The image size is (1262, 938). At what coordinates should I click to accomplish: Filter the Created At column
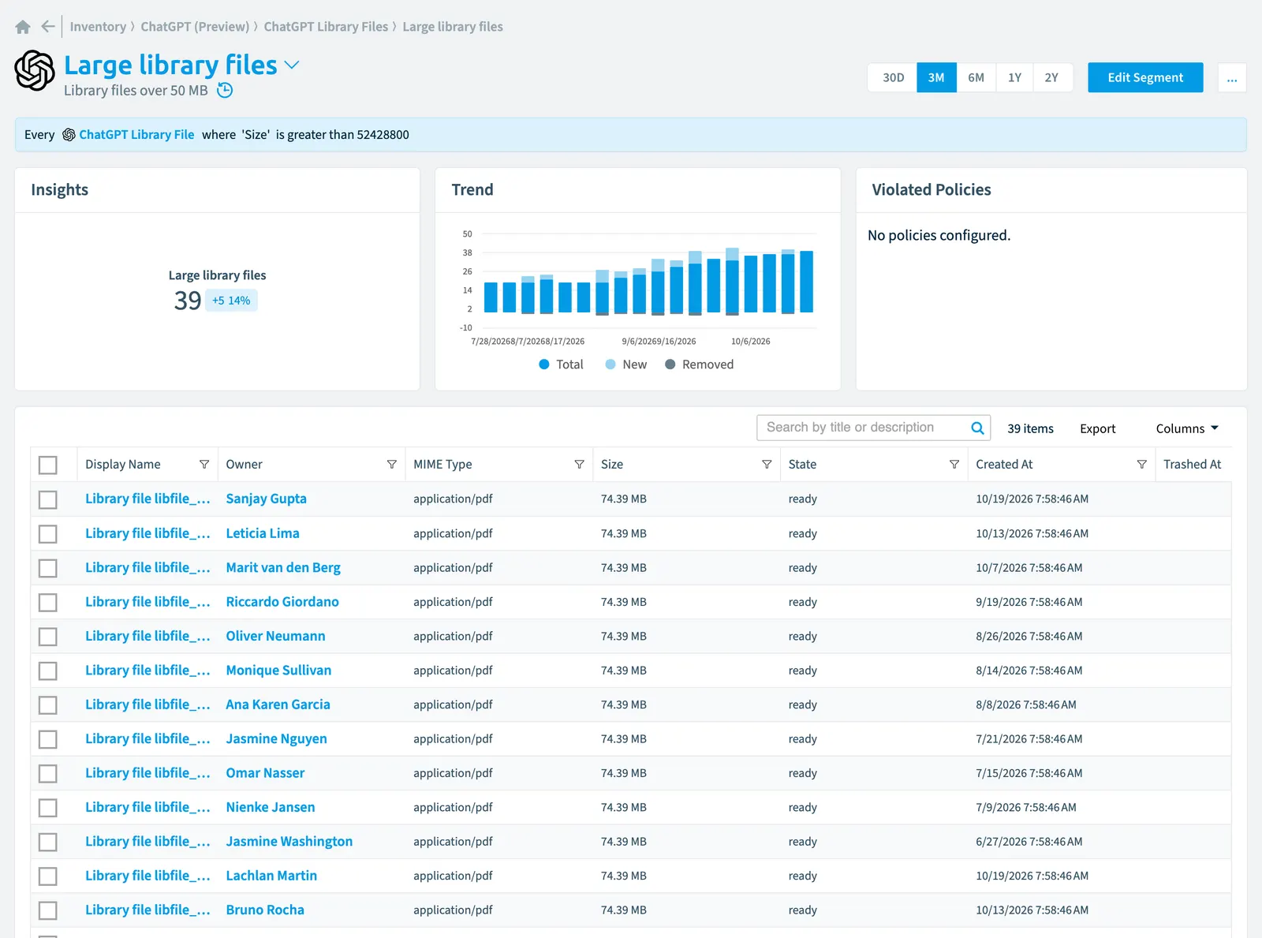1142,465
